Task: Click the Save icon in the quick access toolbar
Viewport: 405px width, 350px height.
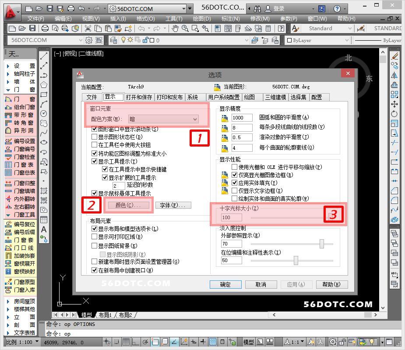Action: coord(49,8)
